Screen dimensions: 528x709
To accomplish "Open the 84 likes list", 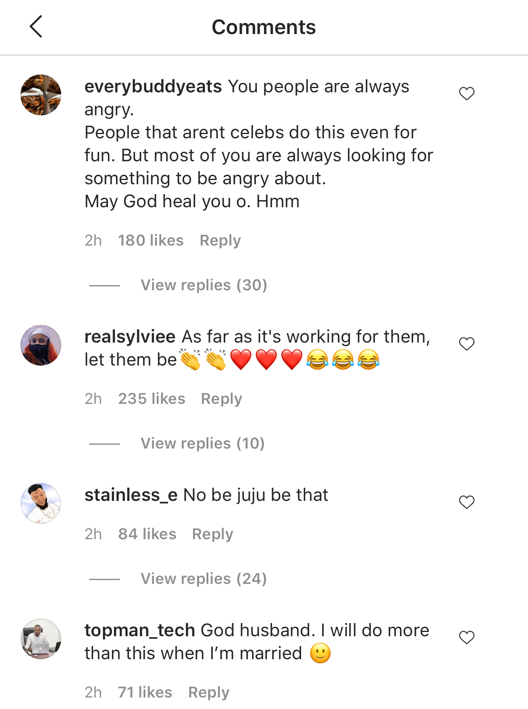I will click(x=147, y=534).
